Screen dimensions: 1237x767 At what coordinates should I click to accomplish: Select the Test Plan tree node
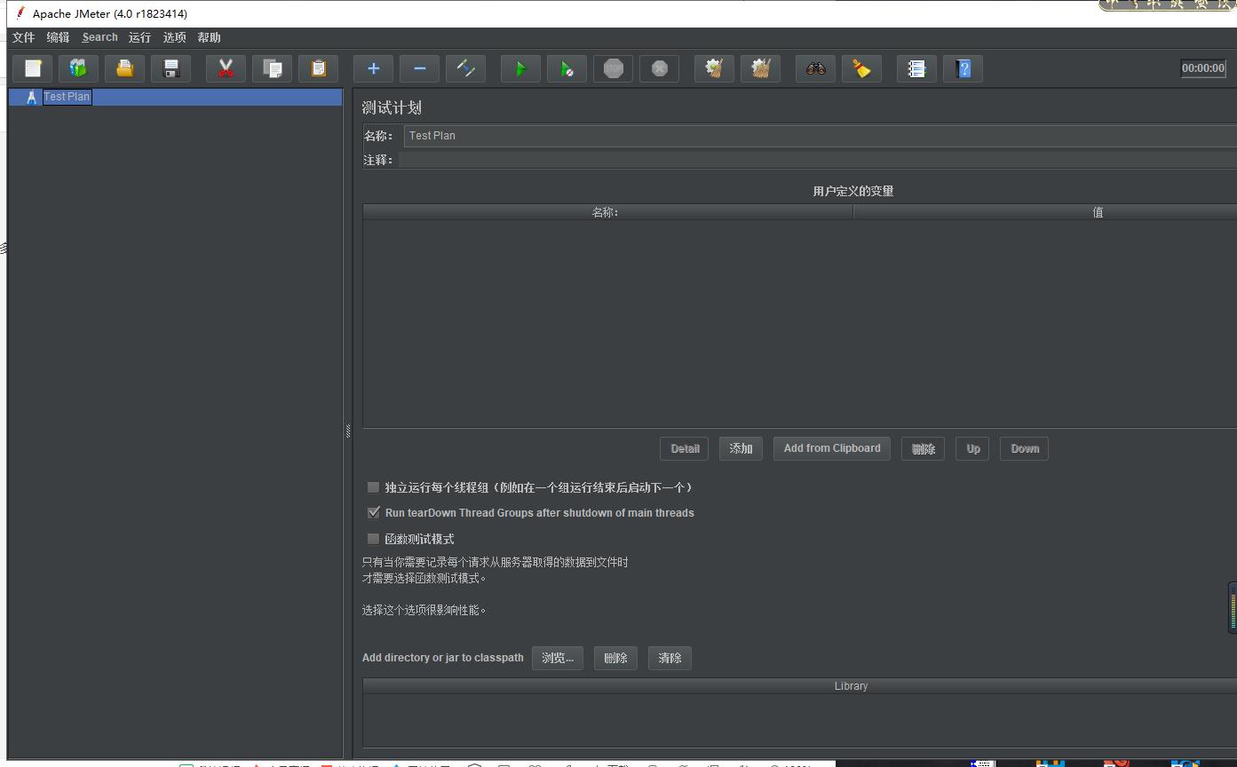(x=67, y=97)
